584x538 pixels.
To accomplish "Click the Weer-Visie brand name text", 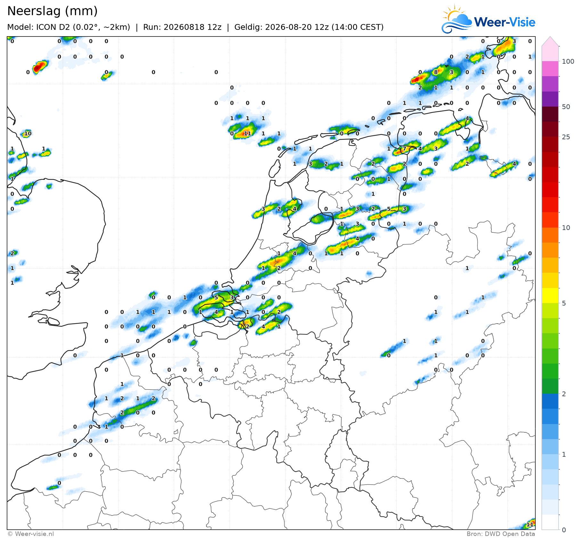I will [x=505, y=22].
